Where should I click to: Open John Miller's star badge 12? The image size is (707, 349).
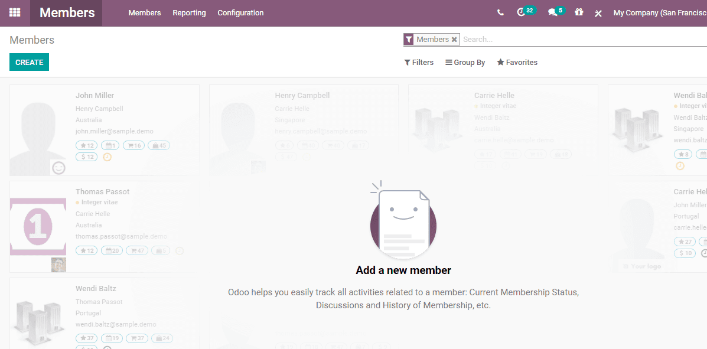coord(87,145)
